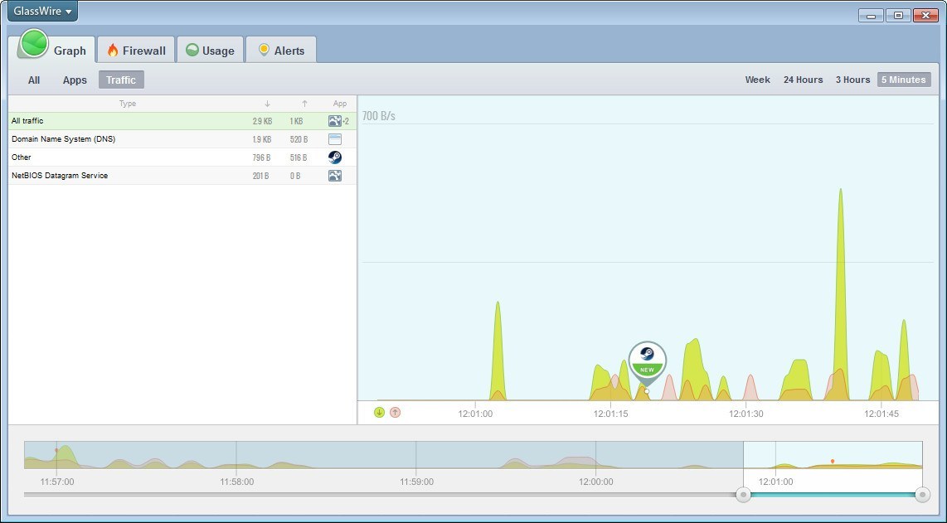Screen dimensions: 947x523
Task: Sort traffic list by download column
Action: 266,104
